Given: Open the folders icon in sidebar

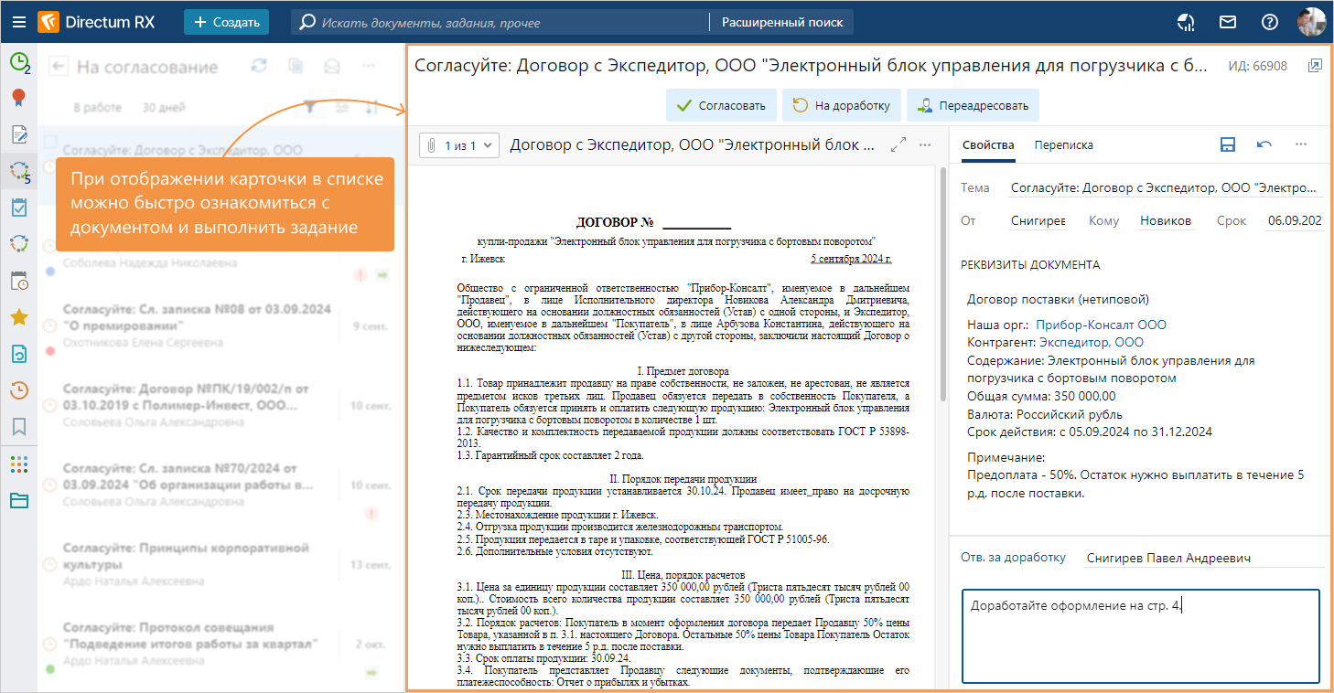Looking at the screenshot, I should pos(18,500).
